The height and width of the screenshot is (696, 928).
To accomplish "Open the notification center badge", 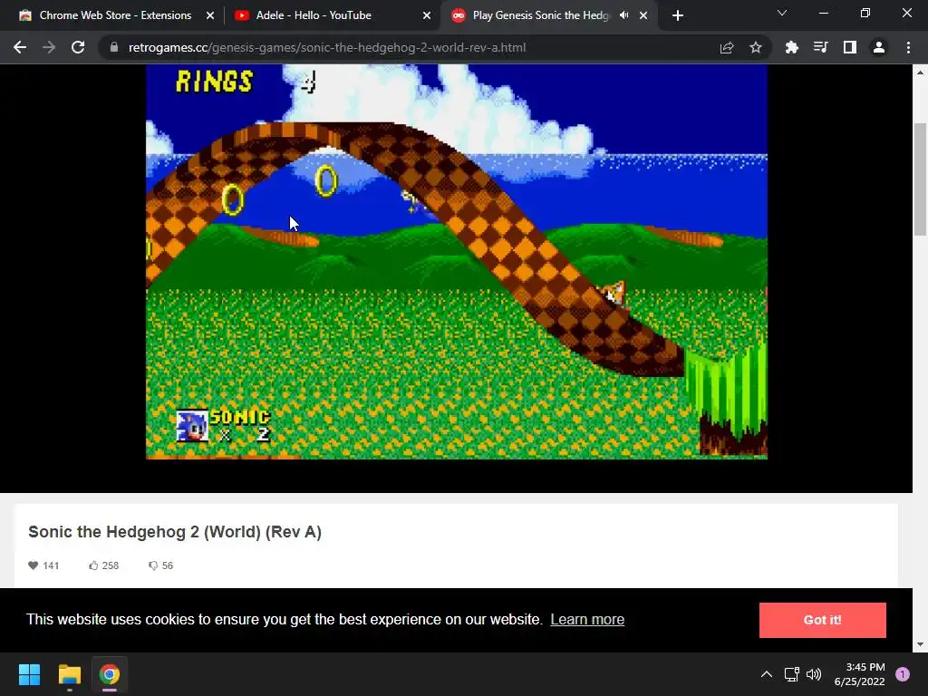I will click(x=903, y=674).
